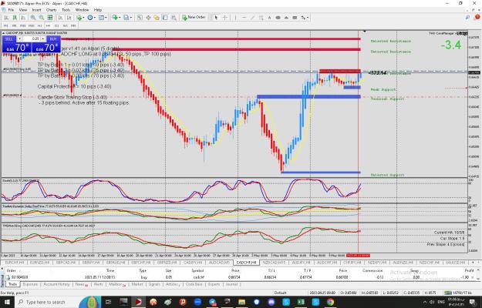Open Excel from the taskbar
This screenshot has width=482, height=308.
301,302
